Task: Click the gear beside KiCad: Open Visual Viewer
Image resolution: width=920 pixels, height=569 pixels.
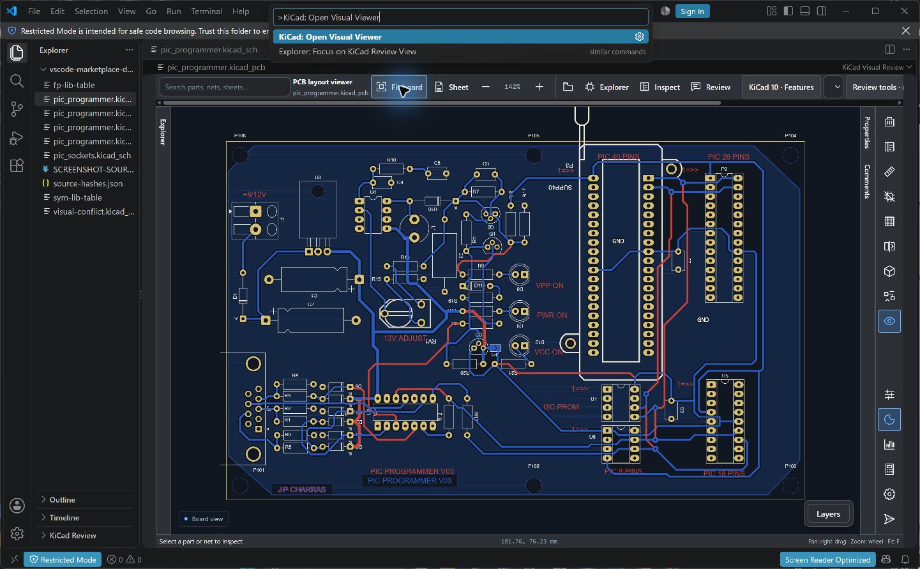Action: pyautogui.click(x=639, y=37)
